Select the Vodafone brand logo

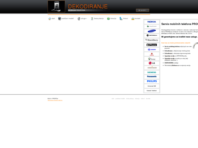tap(152, 54)
